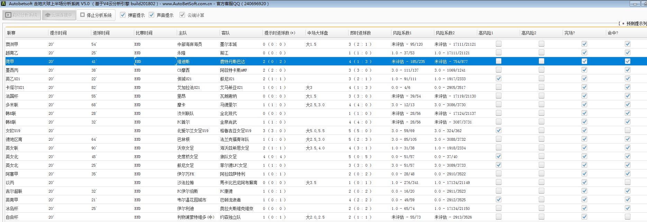The height and width of the screenshot is (222, 647).
Task: Toggle the 云端计算 checkbox
Action: pyautogui.click(x=182, y=15)
